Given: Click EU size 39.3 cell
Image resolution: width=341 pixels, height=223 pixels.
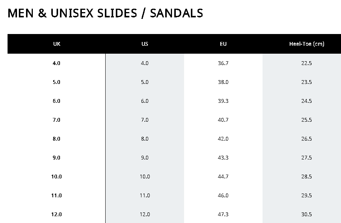Looking at the screenshot, I should pyautogui.click(x=223, y=101).
